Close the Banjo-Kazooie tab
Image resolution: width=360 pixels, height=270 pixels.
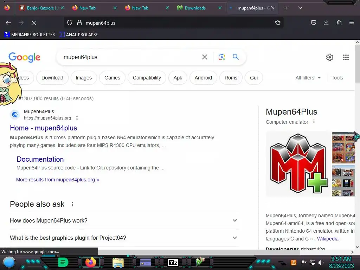coord(62,8)
